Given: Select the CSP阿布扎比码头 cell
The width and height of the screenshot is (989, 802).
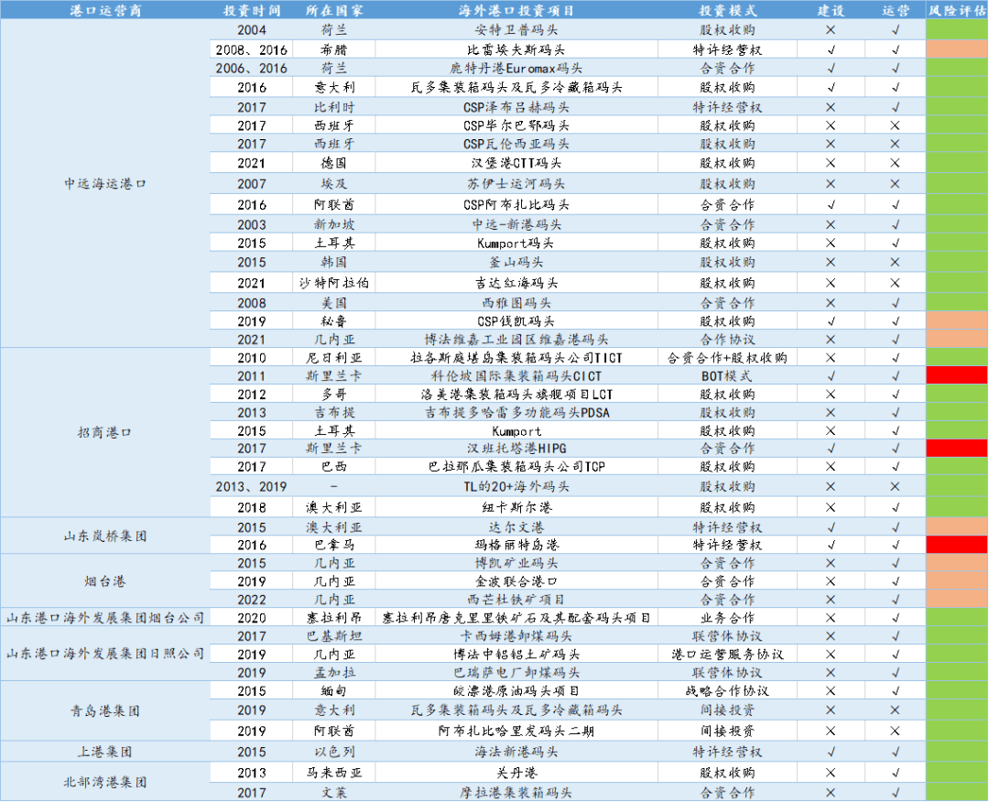Looking at the screenshot, I should 516,204.
